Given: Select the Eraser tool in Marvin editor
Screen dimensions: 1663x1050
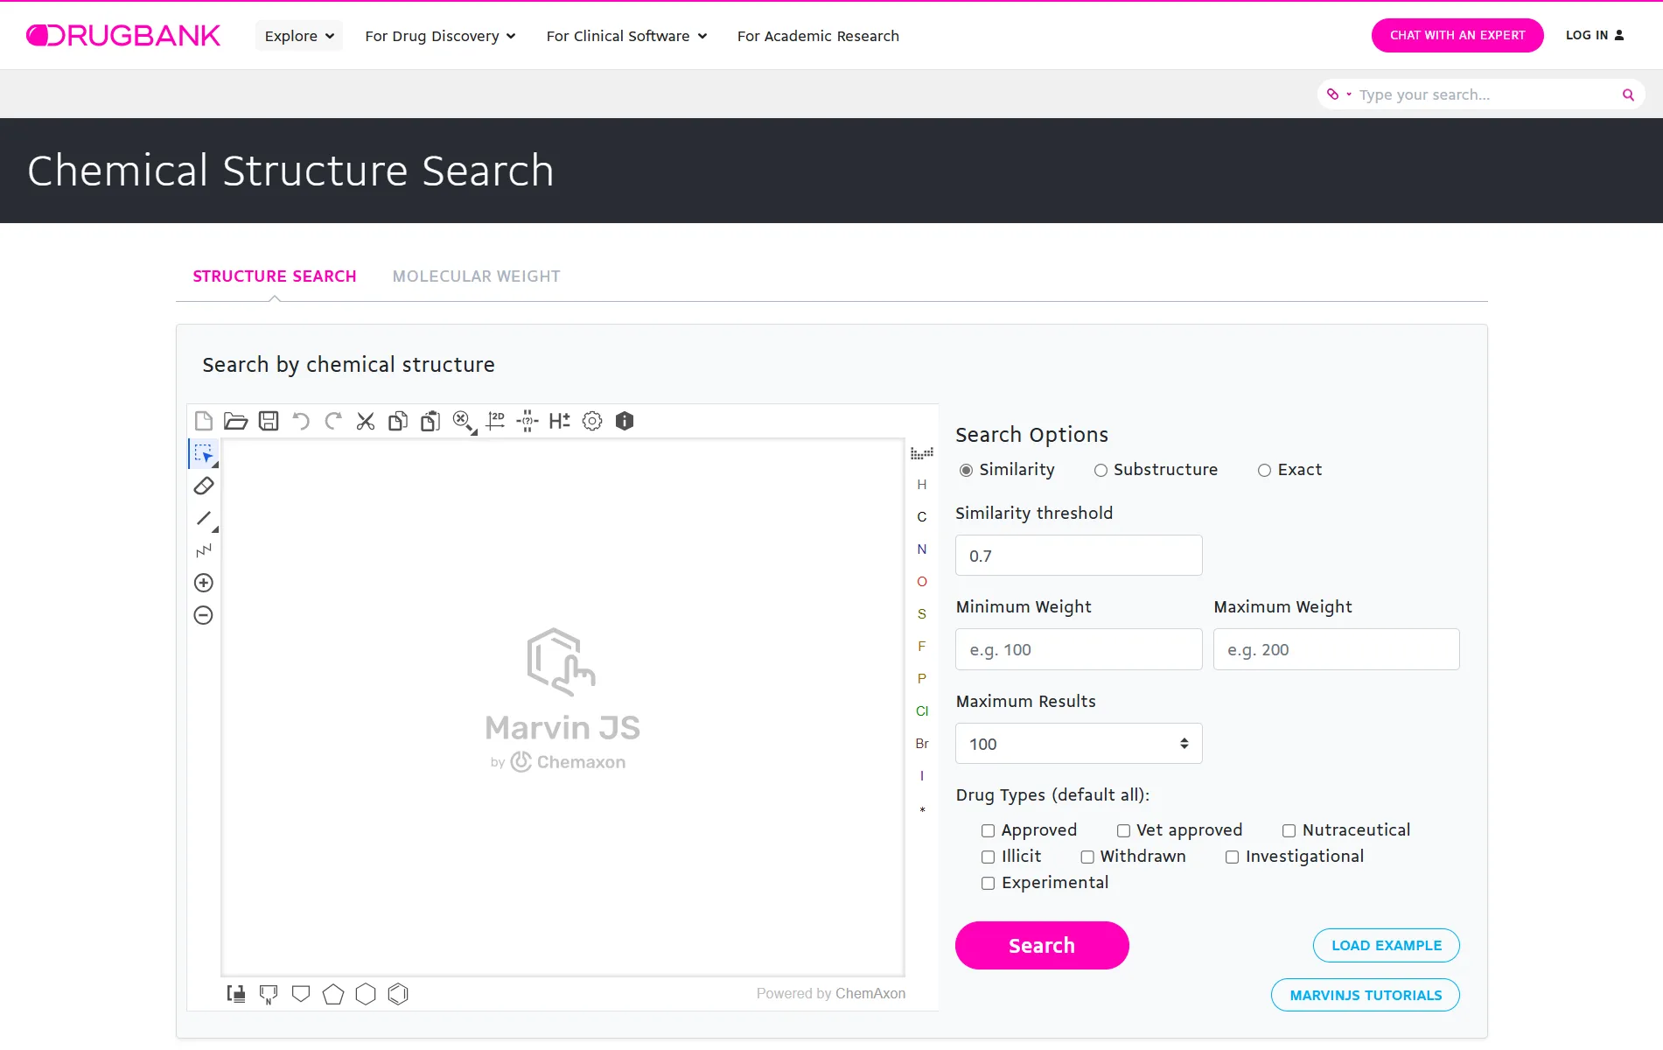Looking at the screenshot, I should (x=204, y=486).
